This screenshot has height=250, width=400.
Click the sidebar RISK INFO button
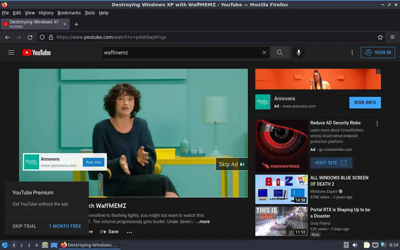365,102
